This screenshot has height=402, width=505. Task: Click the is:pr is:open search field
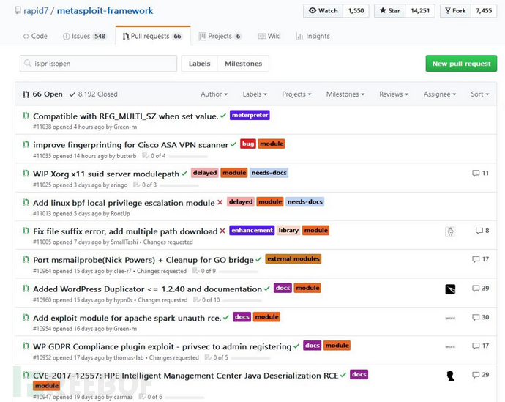[98, 64]
